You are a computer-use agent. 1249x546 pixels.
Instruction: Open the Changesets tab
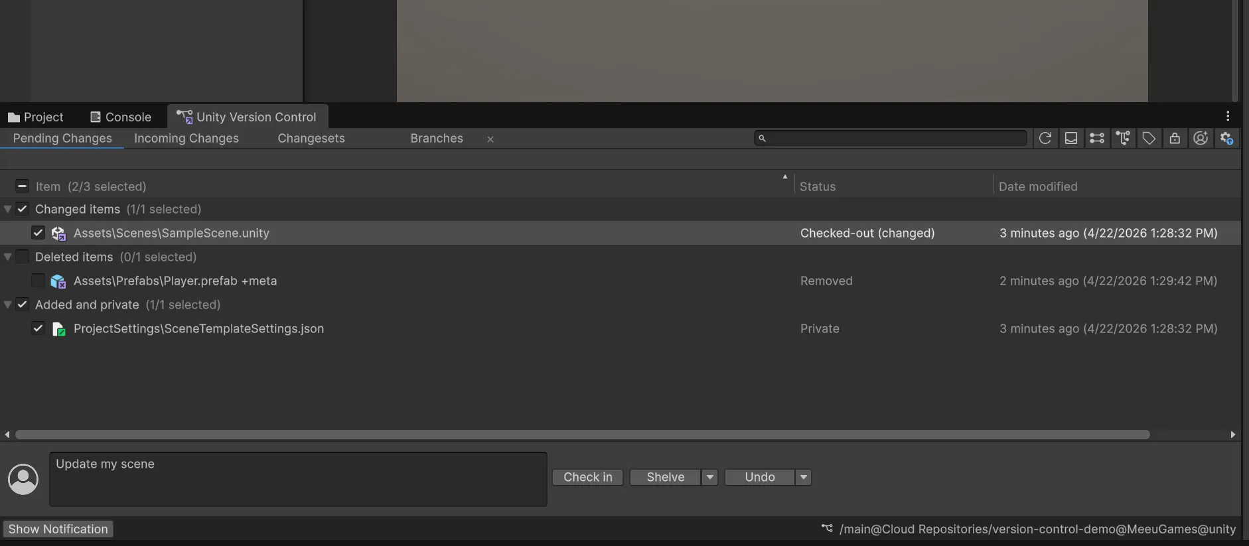pyautogui.click(x=311, y=138)
